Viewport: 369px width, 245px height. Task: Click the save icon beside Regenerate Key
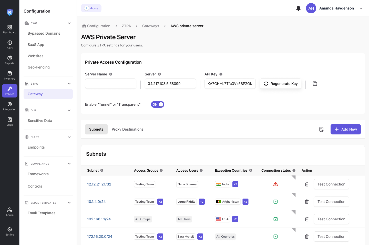pyautogui.click(x=315, y=84)
